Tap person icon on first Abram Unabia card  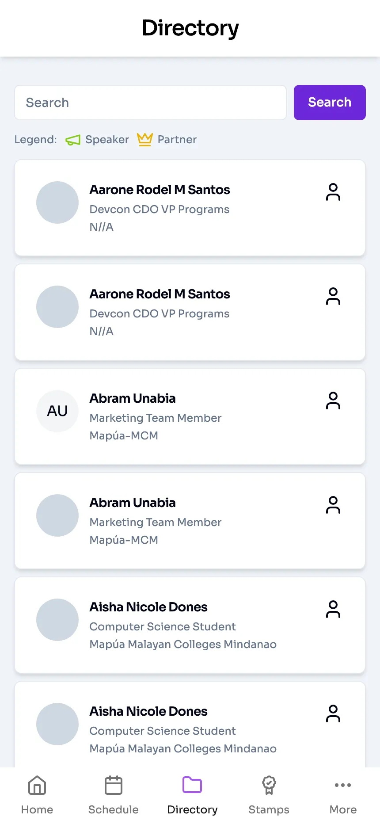tap(333, 401)
